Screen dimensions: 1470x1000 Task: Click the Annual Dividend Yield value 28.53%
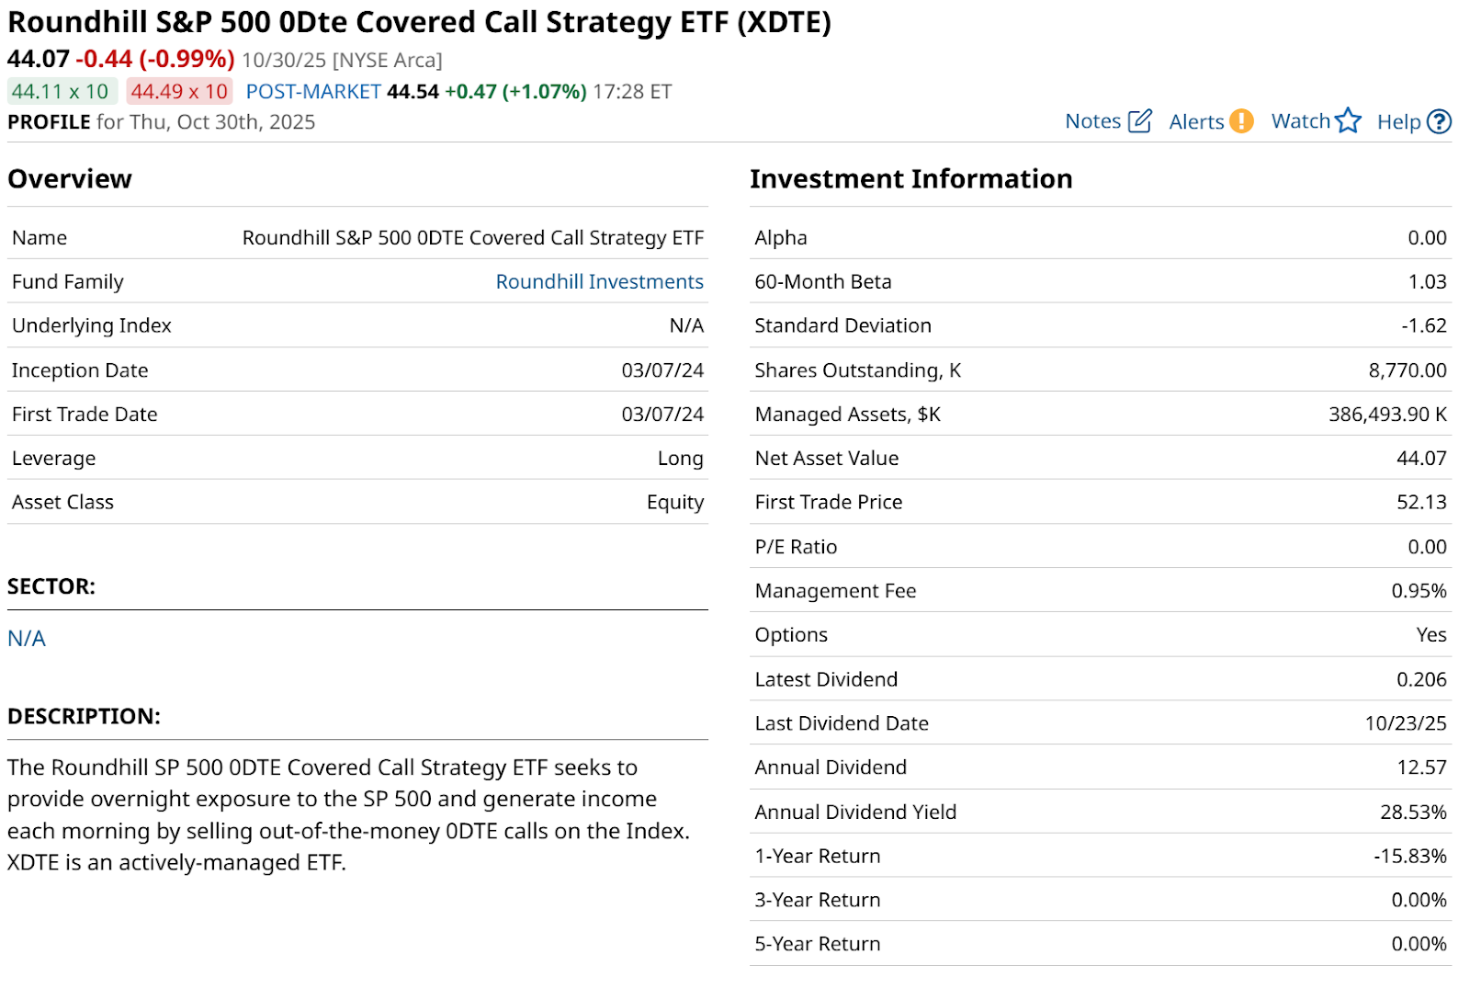point(1413,812)
